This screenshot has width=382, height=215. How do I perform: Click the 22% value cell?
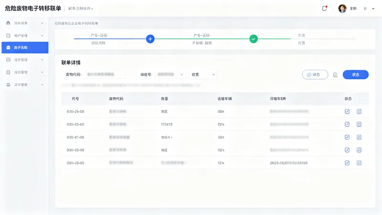pos(221,124)
